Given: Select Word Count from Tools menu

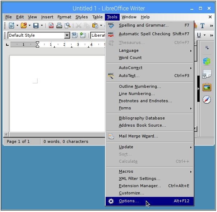Looking at the screenshot, I should click(x=149, y=58).
